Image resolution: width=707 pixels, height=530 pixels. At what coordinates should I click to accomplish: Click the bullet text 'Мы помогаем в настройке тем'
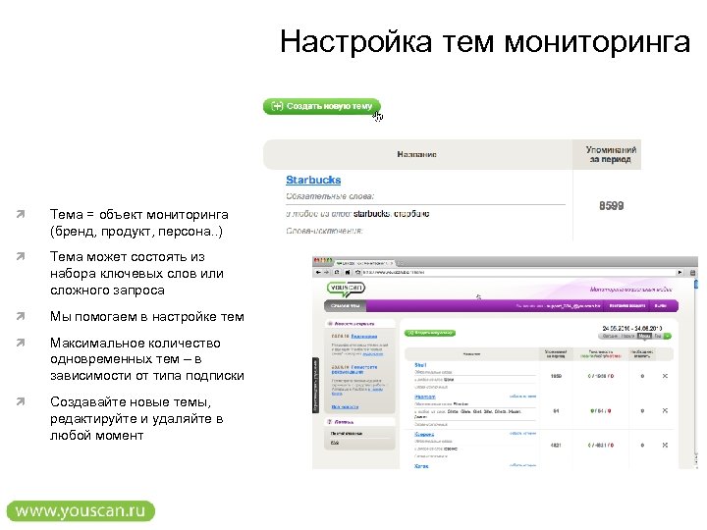pos(147,316)
